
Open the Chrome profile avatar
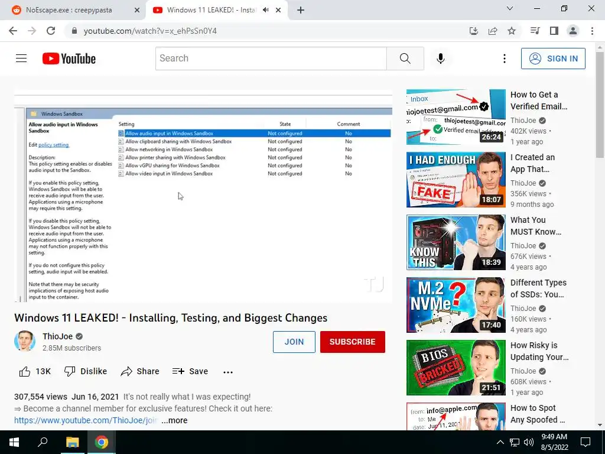573,31
